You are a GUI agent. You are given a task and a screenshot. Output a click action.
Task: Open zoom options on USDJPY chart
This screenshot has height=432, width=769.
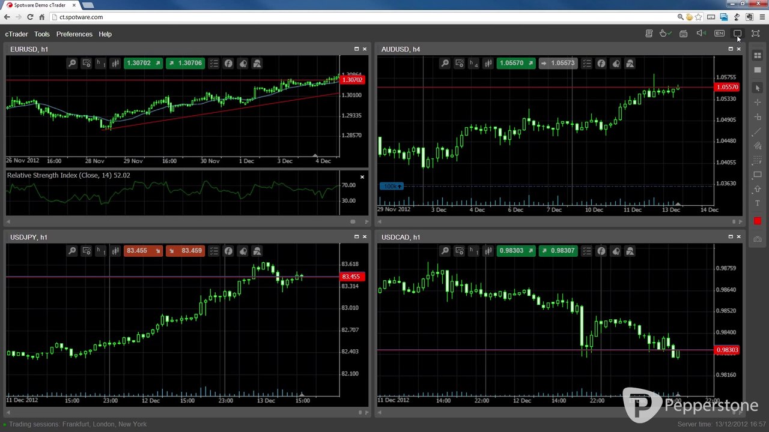point(72,251)
